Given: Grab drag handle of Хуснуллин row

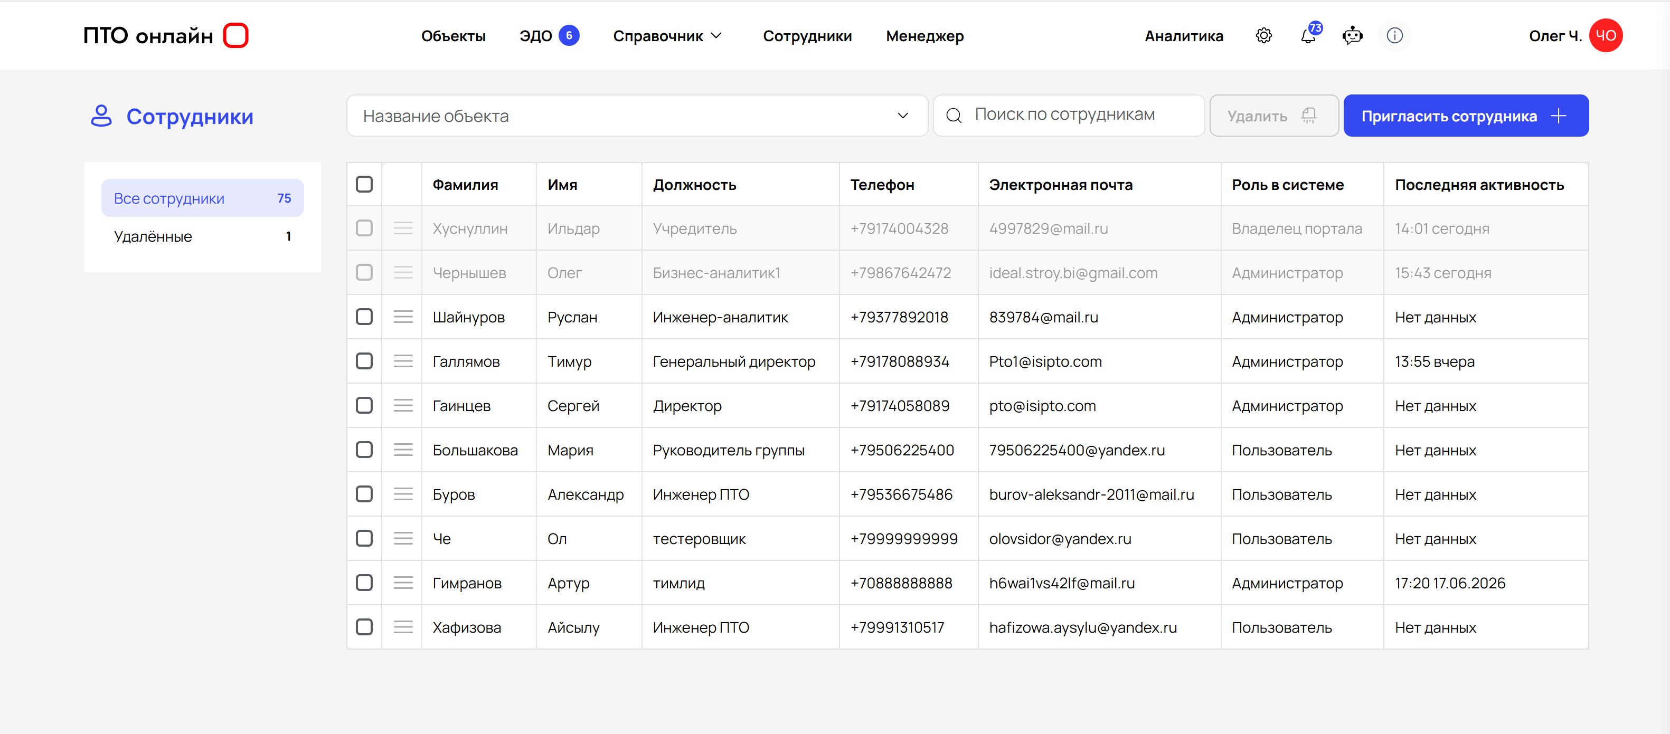Looking at the screenshot, I should click(x=403, y=228).
